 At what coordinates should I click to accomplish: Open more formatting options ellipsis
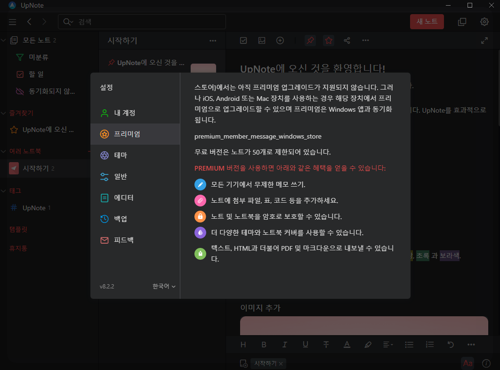[471, 345]
